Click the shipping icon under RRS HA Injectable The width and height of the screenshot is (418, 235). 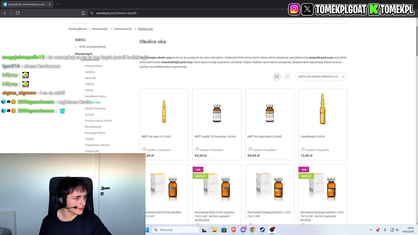250,149
